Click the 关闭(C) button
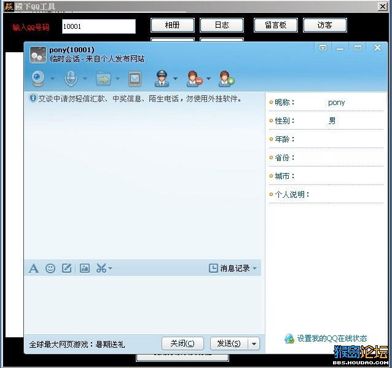 coord(182,344)
